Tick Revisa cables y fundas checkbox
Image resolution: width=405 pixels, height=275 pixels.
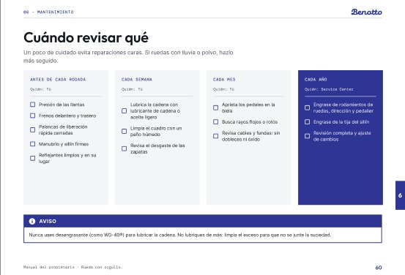pyautogui.click(x=215, y=136)
